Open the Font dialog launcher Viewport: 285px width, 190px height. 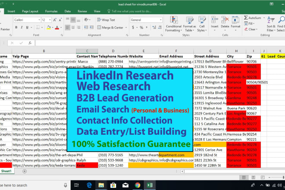(62, 35)
